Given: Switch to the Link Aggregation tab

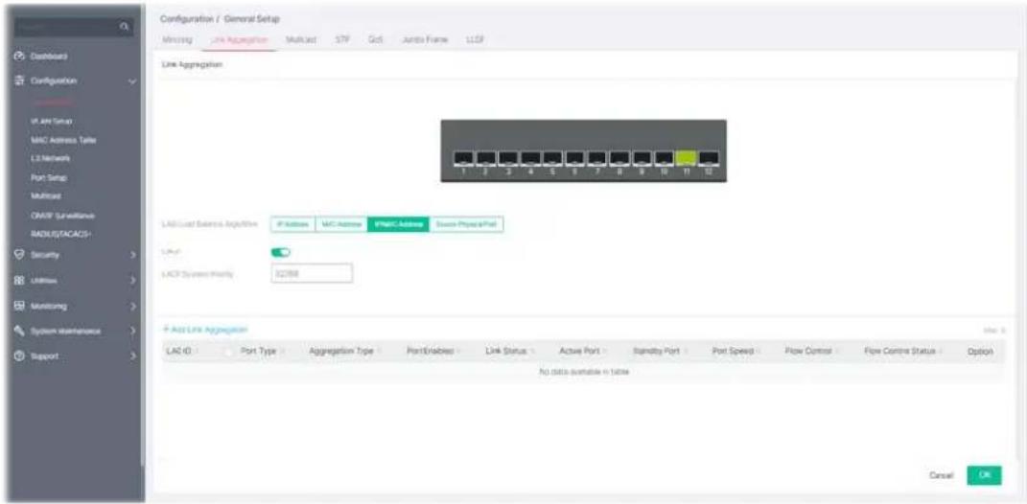Looking at the screenshot, I should pyautogui.click(x=240, y=40).
